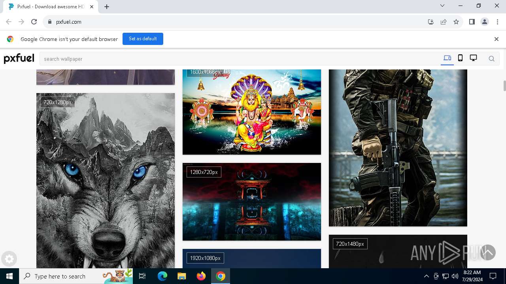Expand the tab search chevron
506x284 pixels.
[x=442, y=6]
